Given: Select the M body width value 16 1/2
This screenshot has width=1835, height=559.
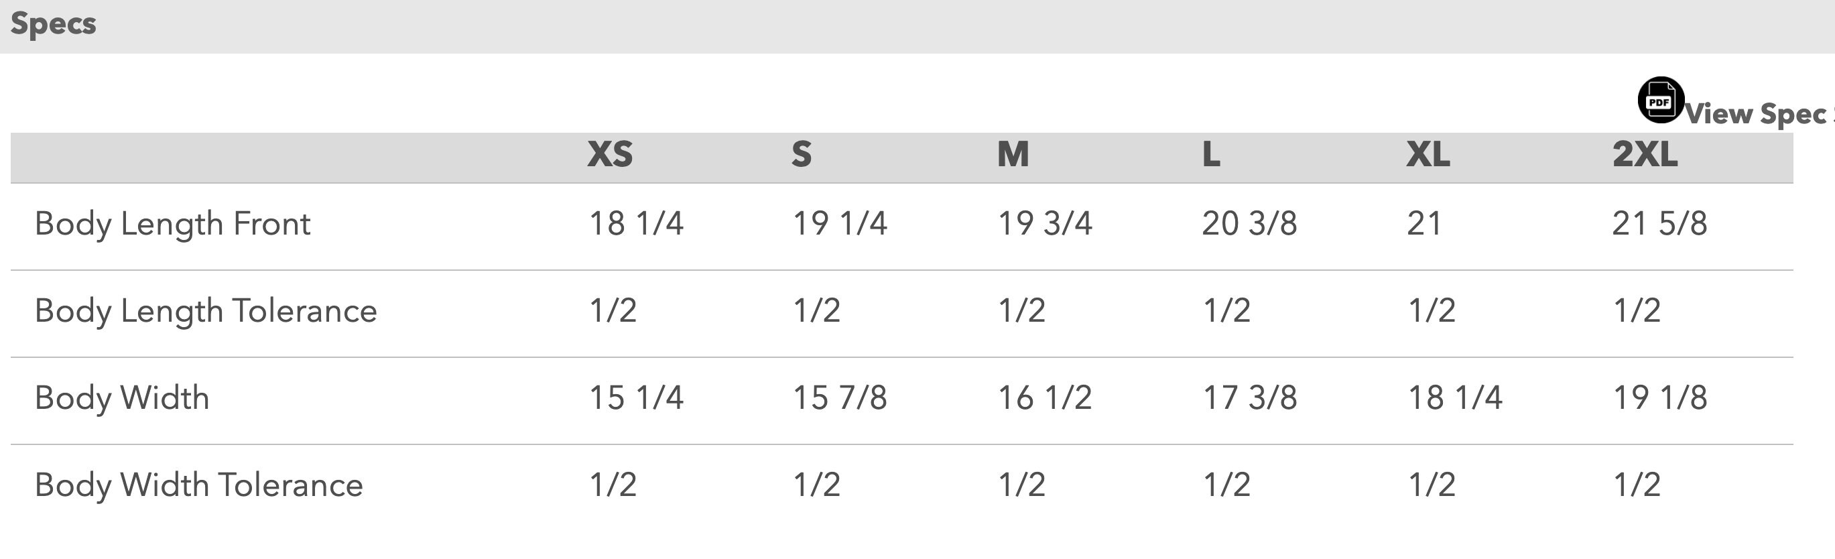Looking at the screenshot, I should [1045, 398].
